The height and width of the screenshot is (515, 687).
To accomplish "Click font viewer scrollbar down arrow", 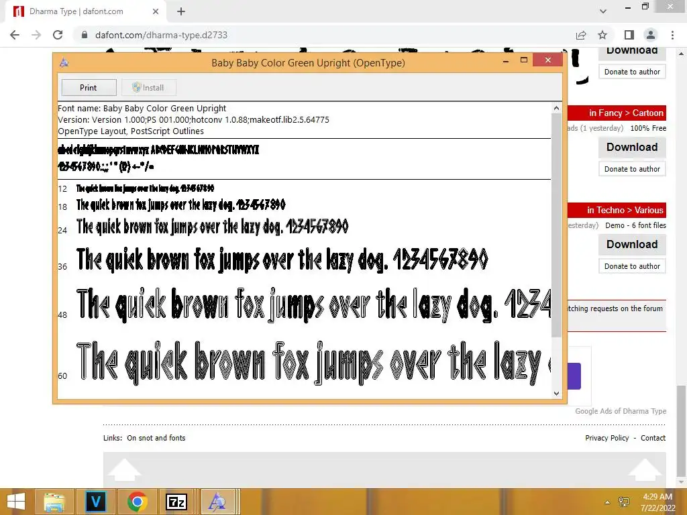I will click(556, 393).
